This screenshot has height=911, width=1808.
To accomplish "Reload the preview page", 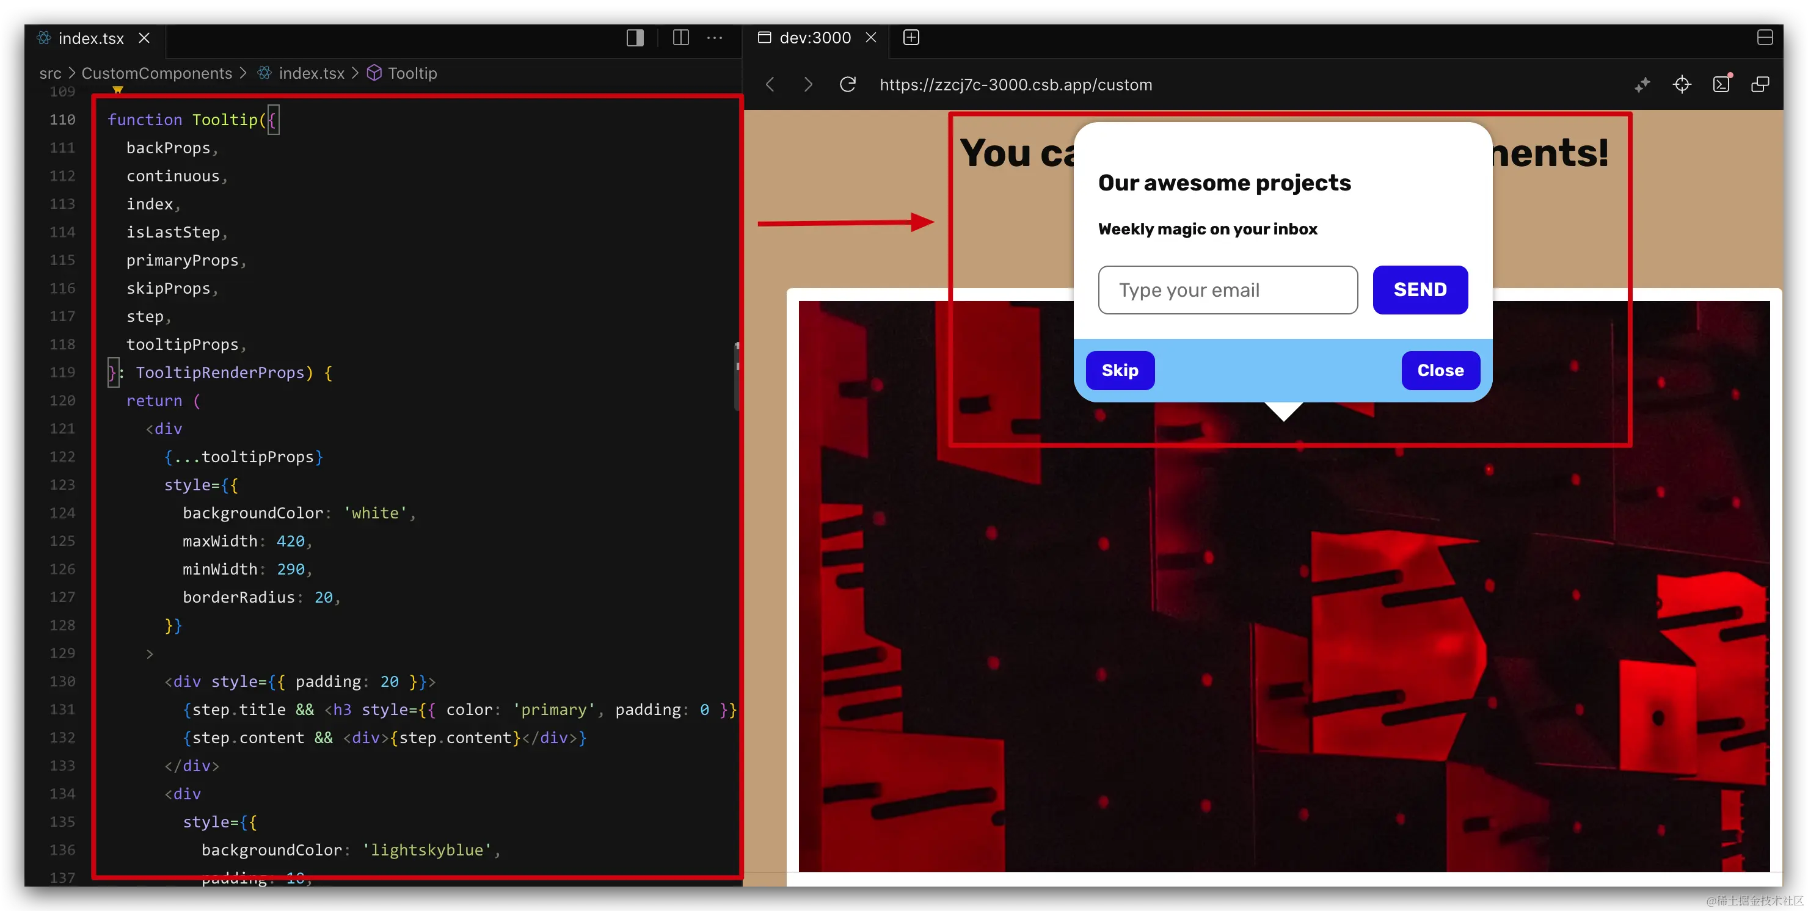I will point(848,85).
